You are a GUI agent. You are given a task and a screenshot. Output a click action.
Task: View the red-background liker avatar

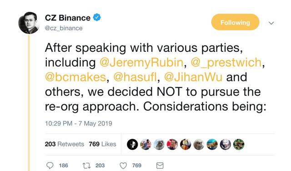pos(172,144)
